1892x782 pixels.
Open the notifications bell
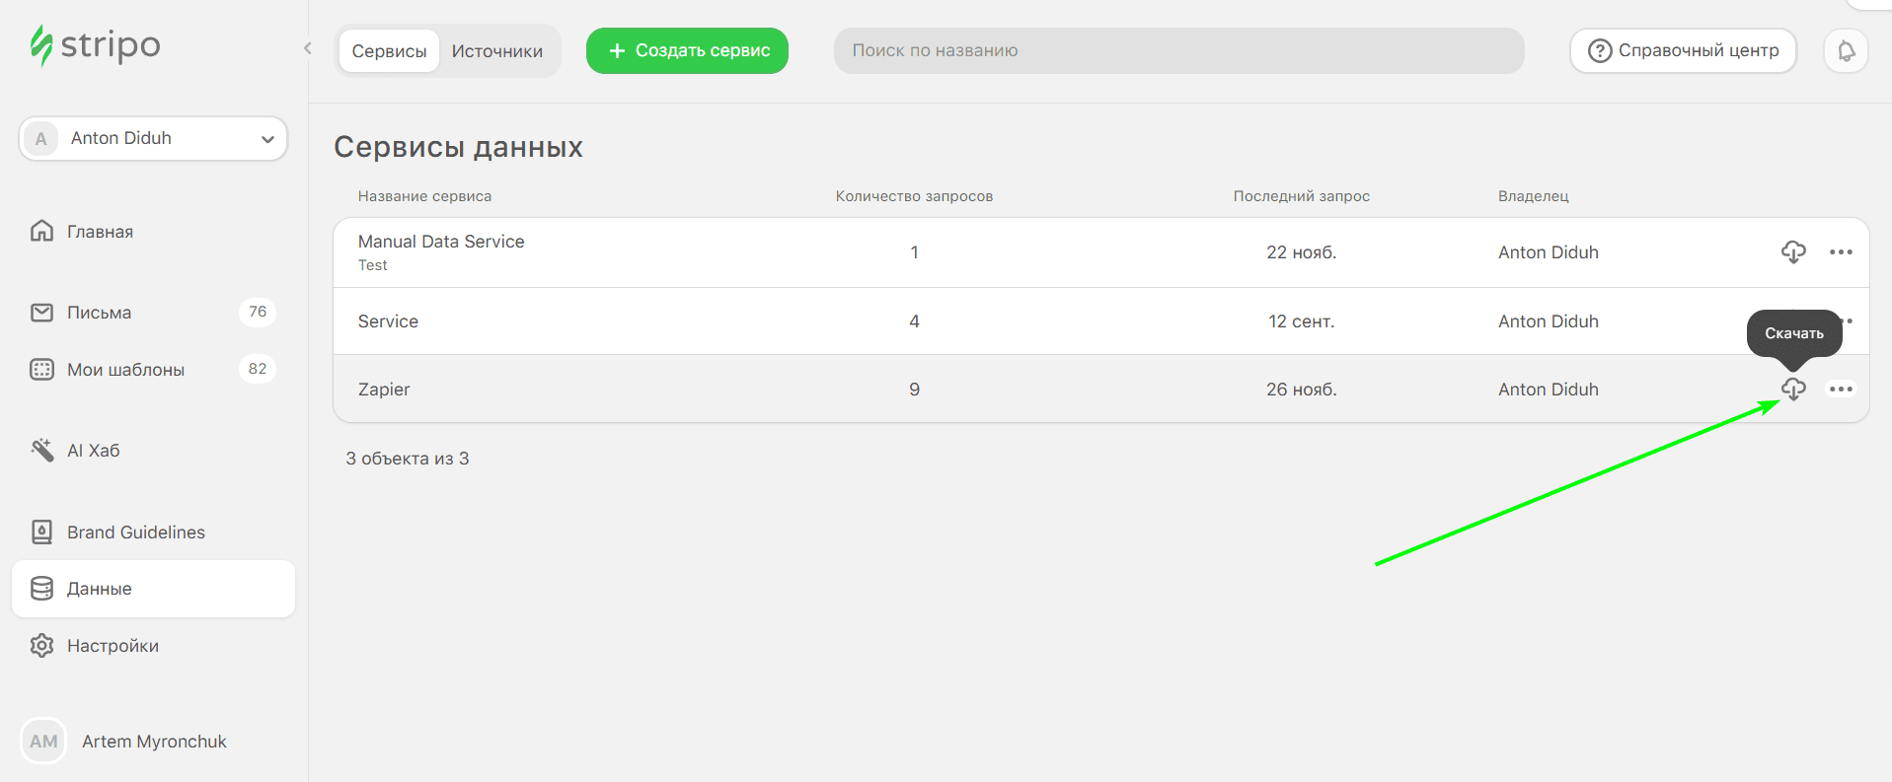[1846, 50]
